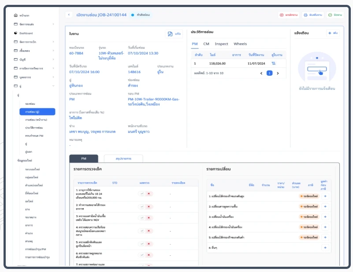353x272 pixels.
Task: Select the dark PM tab above checklist
Action: coord(84,158)
